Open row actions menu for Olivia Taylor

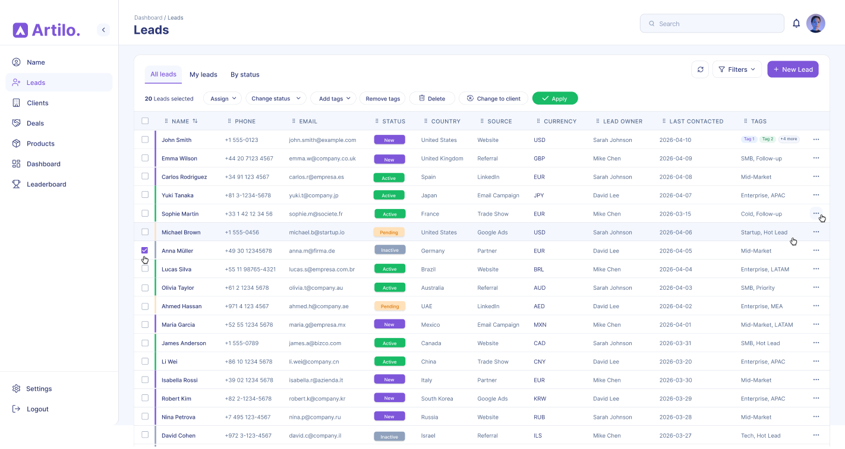tap(816, 287)
